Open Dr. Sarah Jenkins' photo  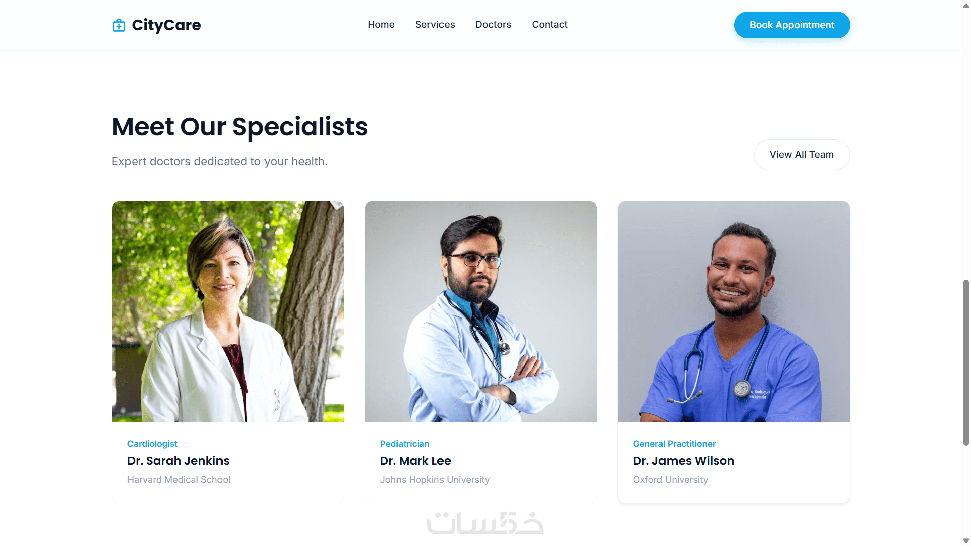[228, 311]
